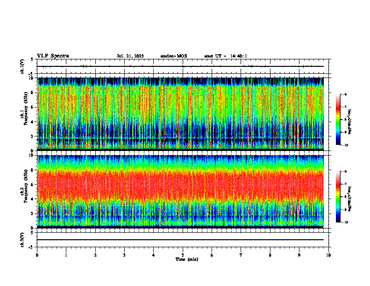Click the ch.2 "Frequency (kHz)" axis label
370x286 pixels.
(x=26, y=186)
